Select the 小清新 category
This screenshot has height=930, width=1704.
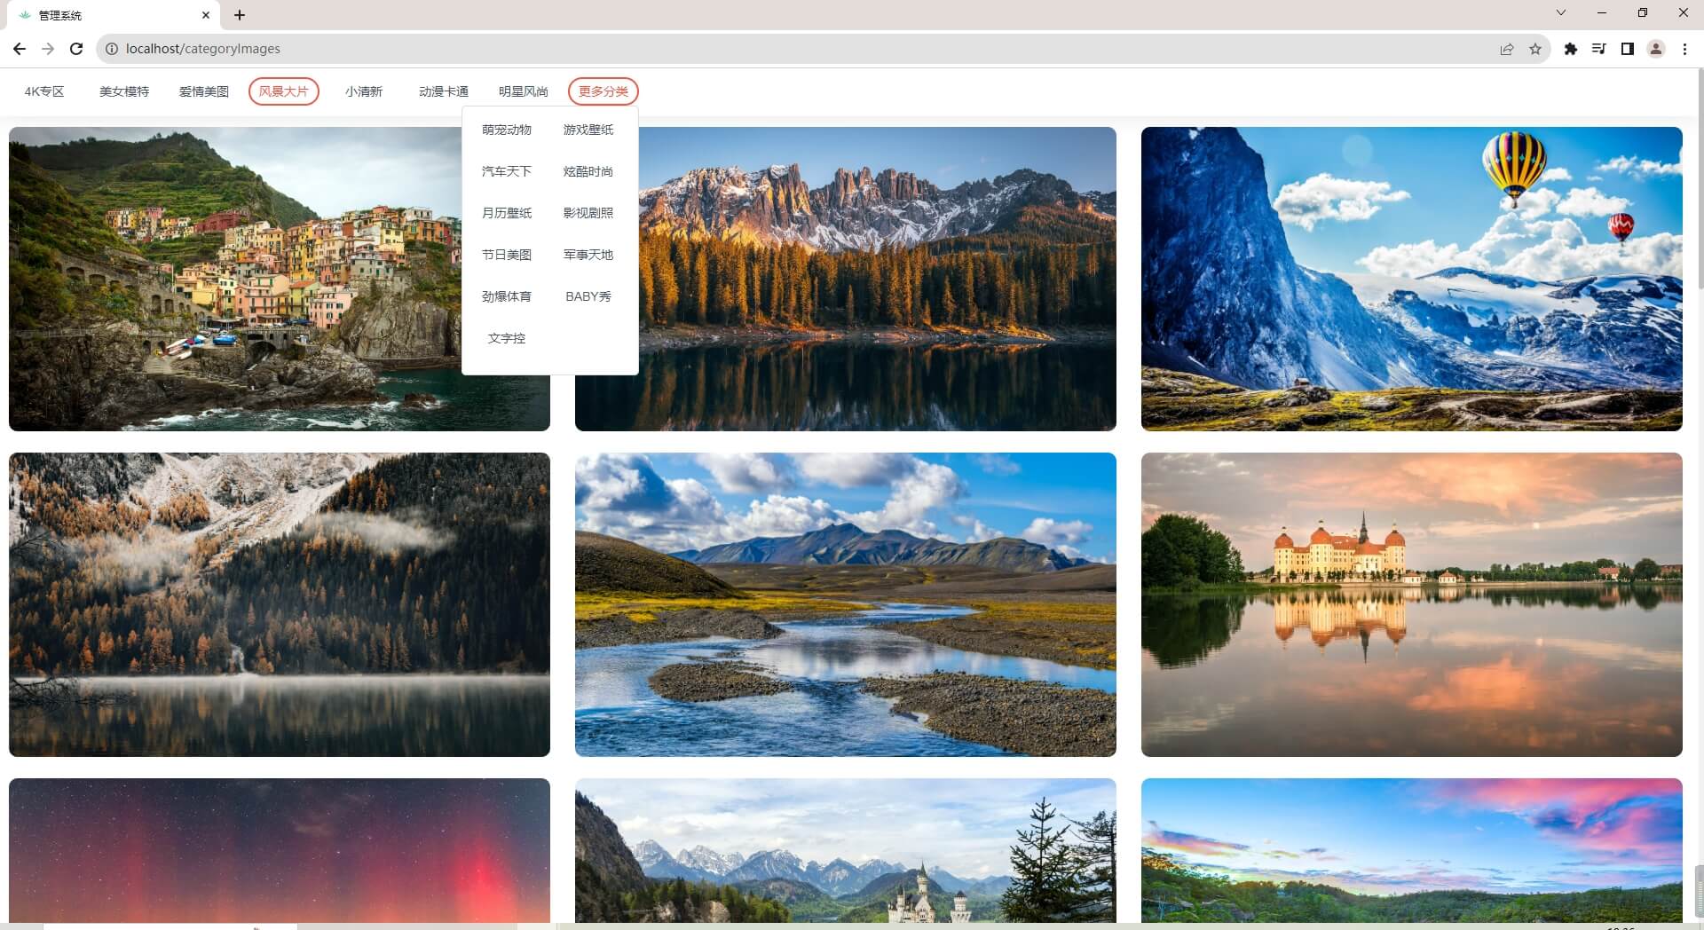coord(364,91)
